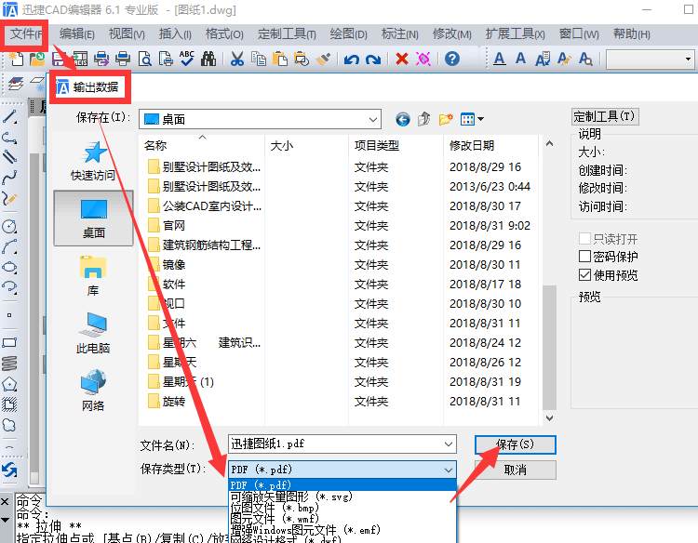Image resolution: width=698 pixels, height=543 pixels.
Task: Enable the 密码保护 checkbox
Action: pyautogui.click(x=585, y=257)
